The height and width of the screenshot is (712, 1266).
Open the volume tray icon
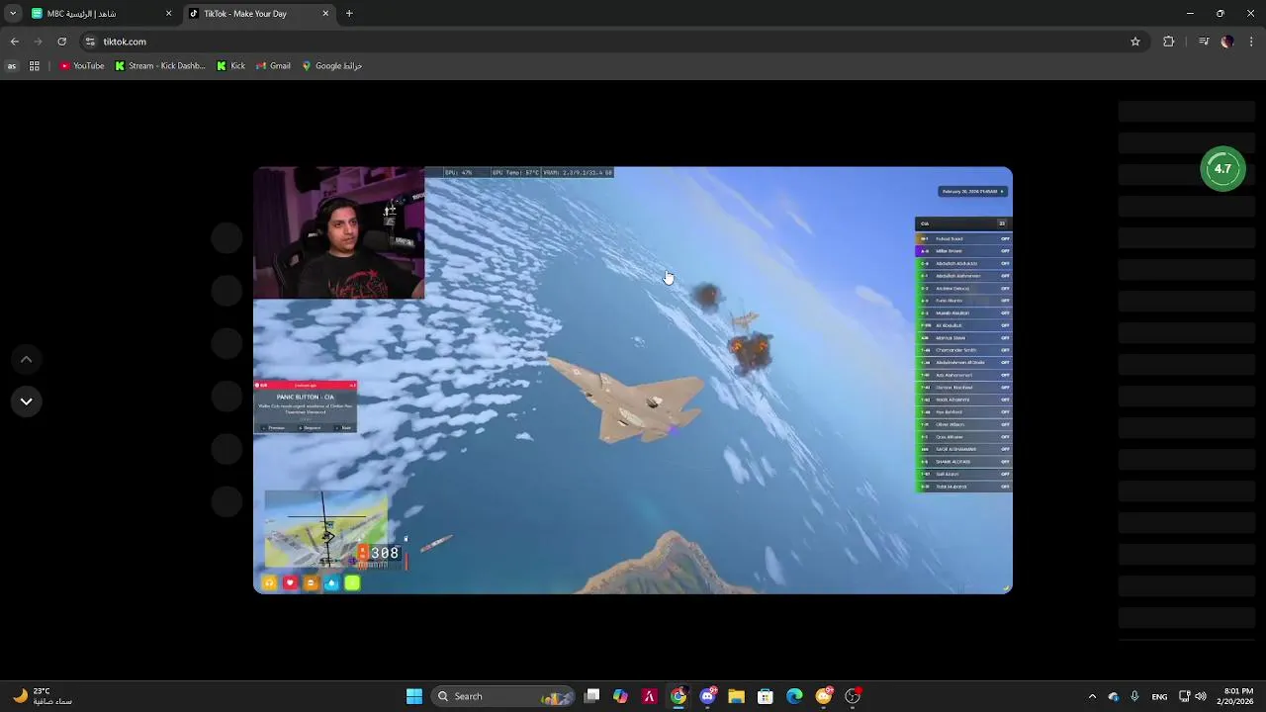click(1201, 696)
